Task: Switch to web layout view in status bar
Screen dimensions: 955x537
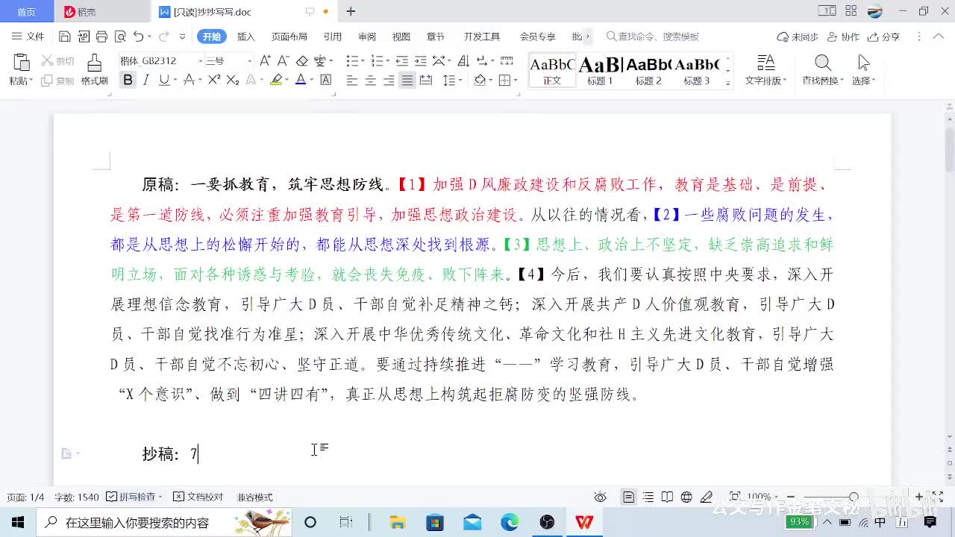Action: pos(686,497)
